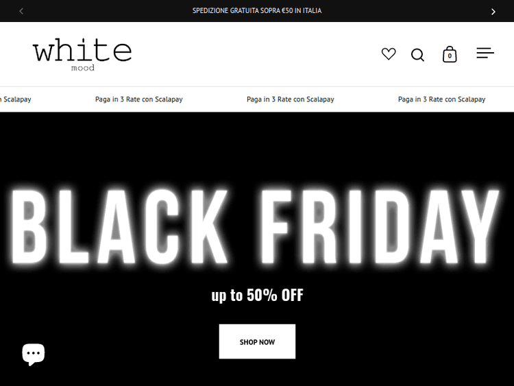The width and height of the screenshot is (514, 386).
Task: Click the rightmost Scalapay installments message
Action: tap(441, 99)
